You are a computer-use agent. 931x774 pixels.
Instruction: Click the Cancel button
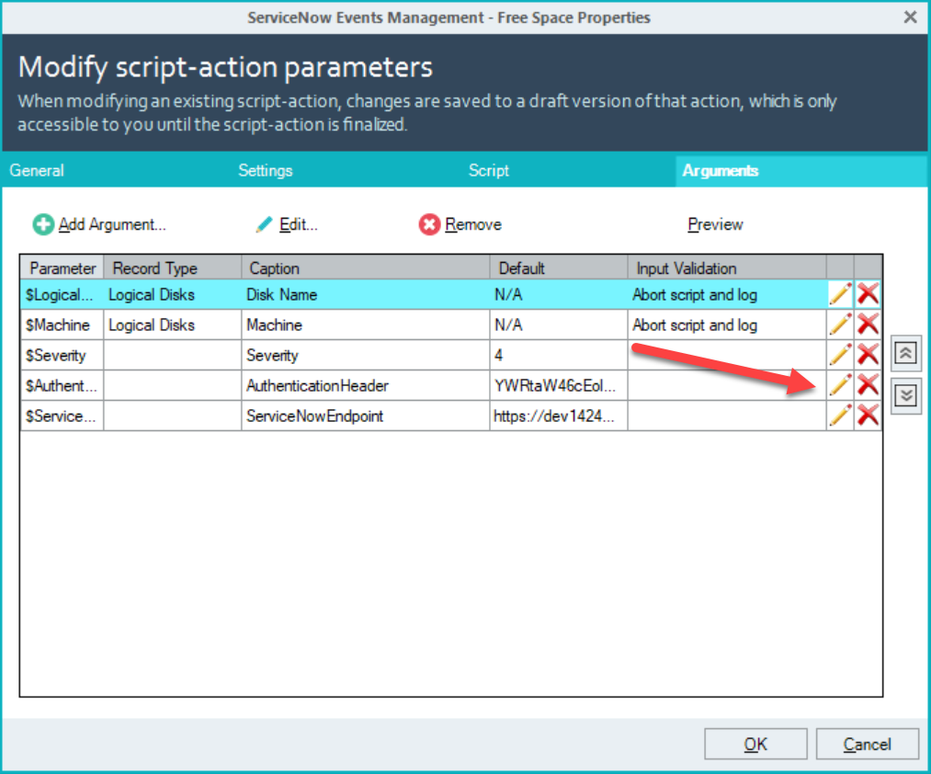(x=867, y=744)
